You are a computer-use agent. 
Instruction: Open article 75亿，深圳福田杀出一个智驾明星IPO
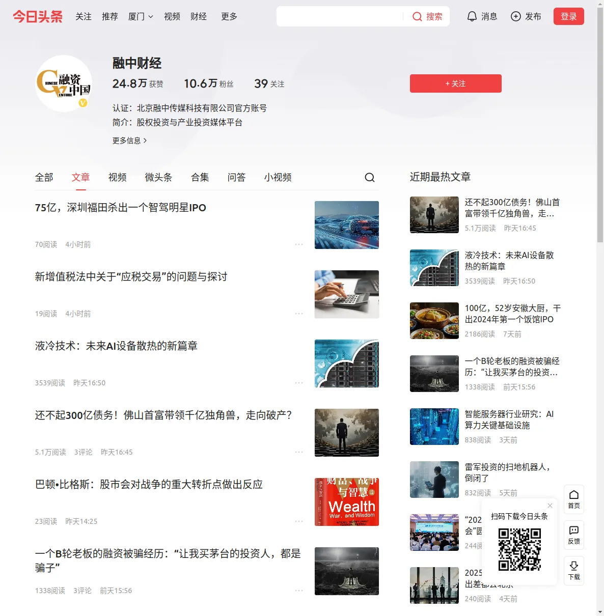[x=121, y=208]
